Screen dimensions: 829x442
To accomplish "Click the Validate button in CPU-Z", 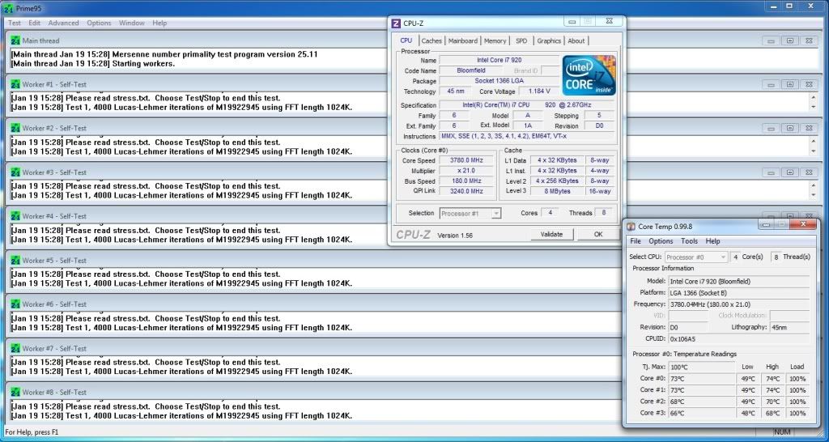I will 551,234.
